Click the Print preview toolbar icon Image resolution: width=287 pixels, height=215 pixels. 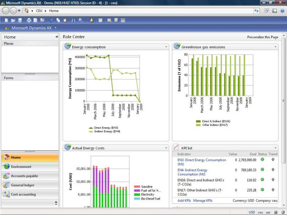tap(35, 20)
